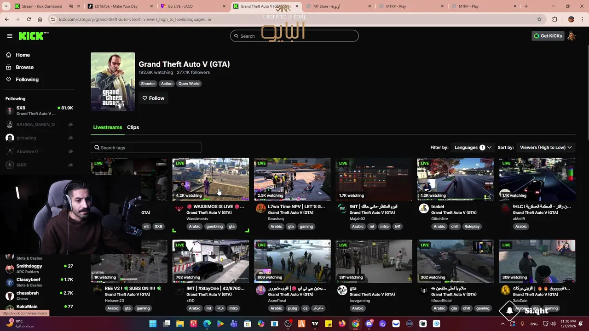Select the Clips tab

133,127
